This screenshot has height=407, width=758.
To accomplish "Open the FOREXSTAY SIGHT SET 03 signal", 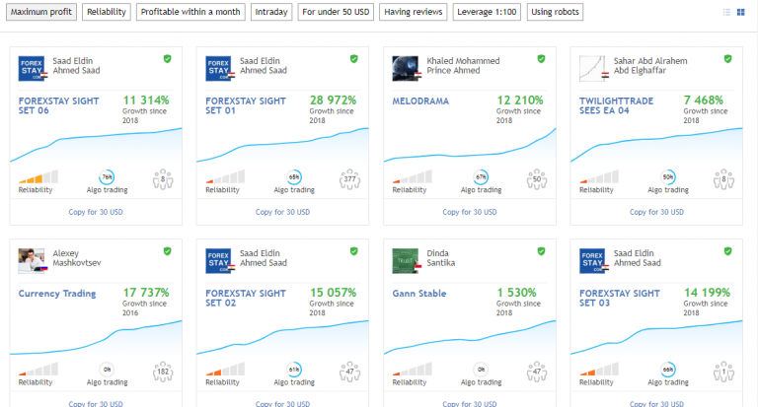I will [x=619, y=298].
